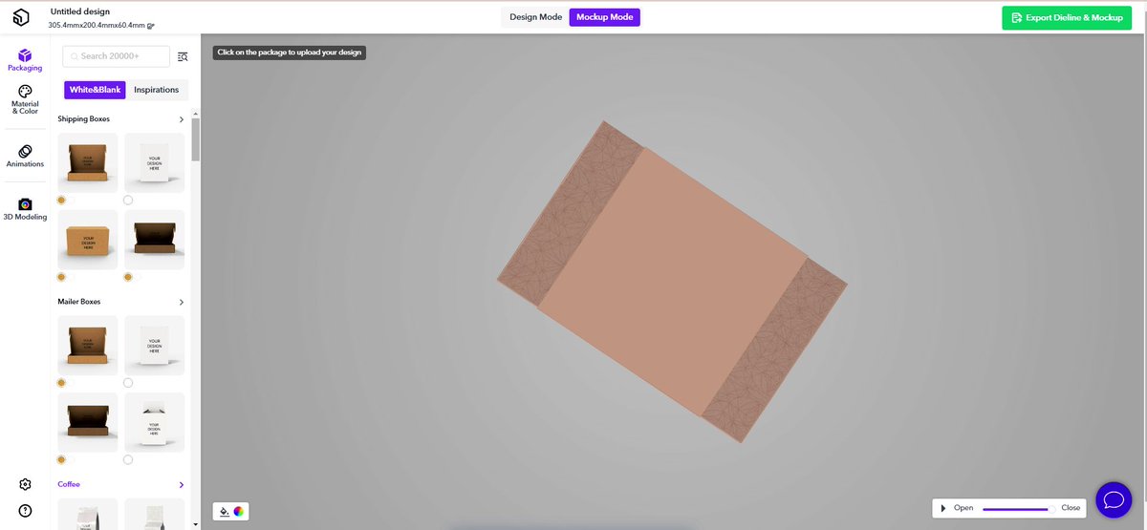This screenshot has height=530, width=1147.
Task: Open the Packaging sidebar panel
Action: click(25, 60)
